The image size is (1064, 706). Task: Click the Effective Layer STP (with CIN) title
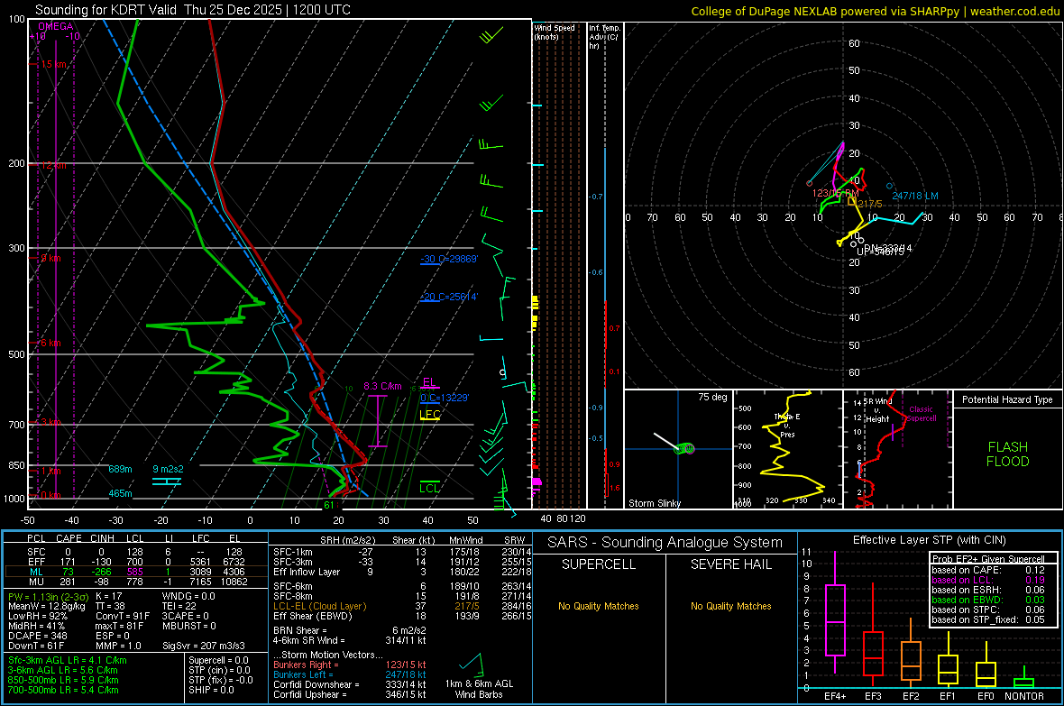[x=929, y=540]
